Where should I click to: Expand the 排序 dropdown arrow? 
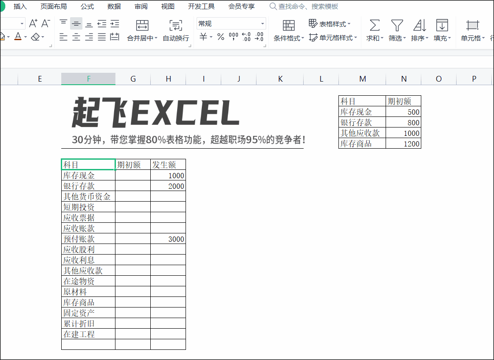pos(427,38)
